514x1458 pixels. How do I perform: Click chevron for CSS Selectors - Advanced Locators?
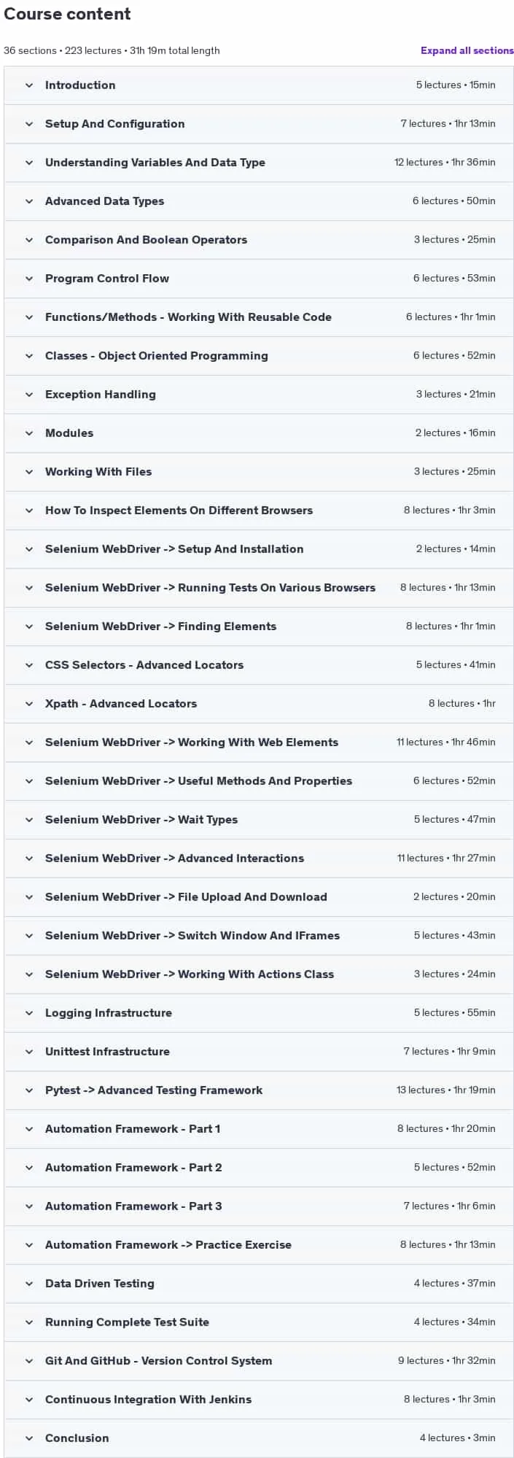tap(29, 665)
